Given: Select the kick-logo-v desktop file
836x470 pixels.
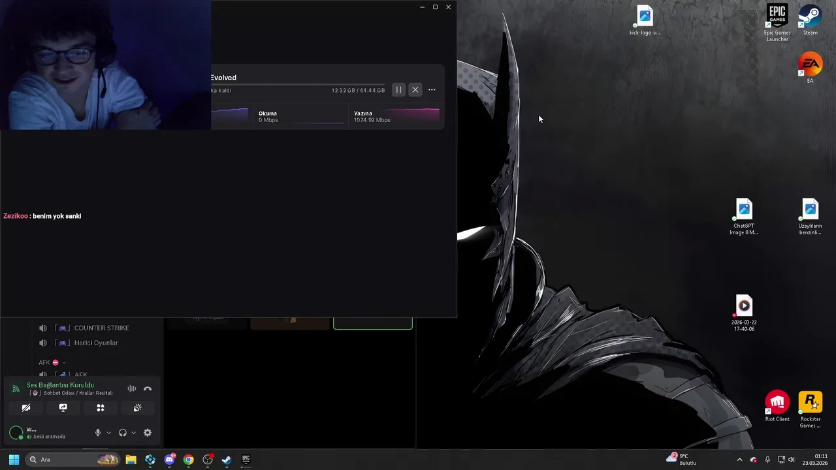Looking at the screenshot, I should coord(645,21).
